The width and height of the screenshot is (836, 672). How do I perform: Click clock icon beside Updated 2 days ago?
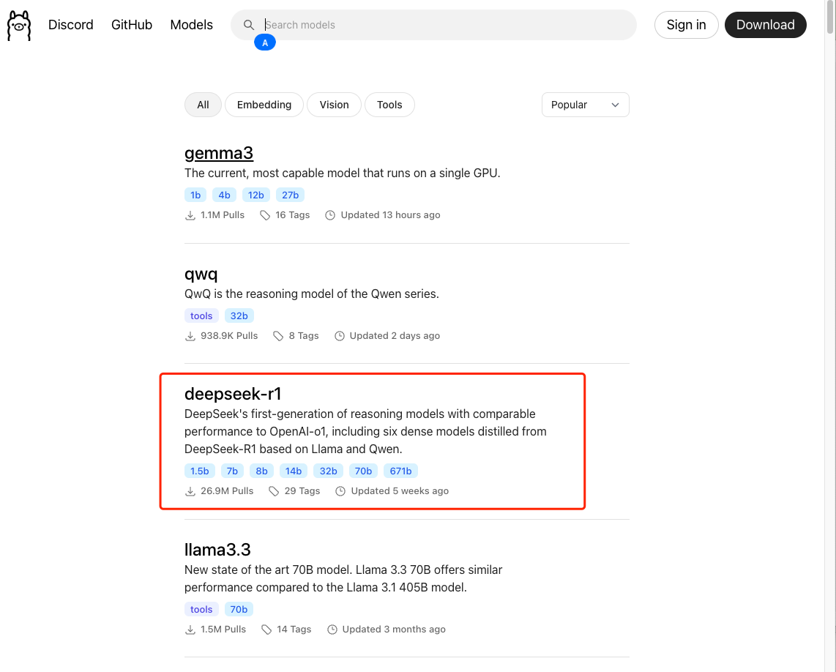pyautogui.click(x=340, y=336)
